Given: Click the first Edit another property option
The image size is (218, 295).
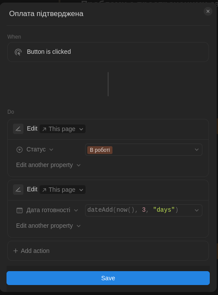Looking at the screenshot, I should [48, 165].
